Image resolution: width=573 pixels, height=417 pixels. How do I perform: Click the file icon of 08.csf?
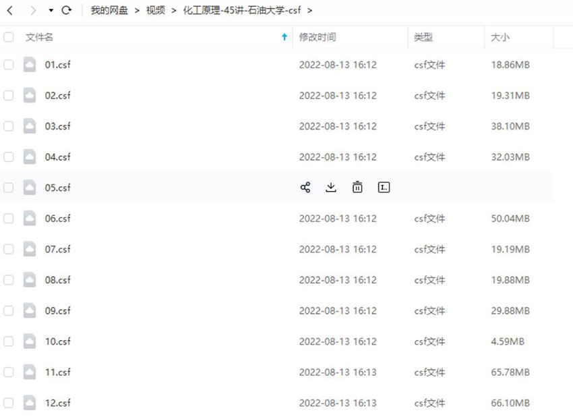click(x=30, y=280)
